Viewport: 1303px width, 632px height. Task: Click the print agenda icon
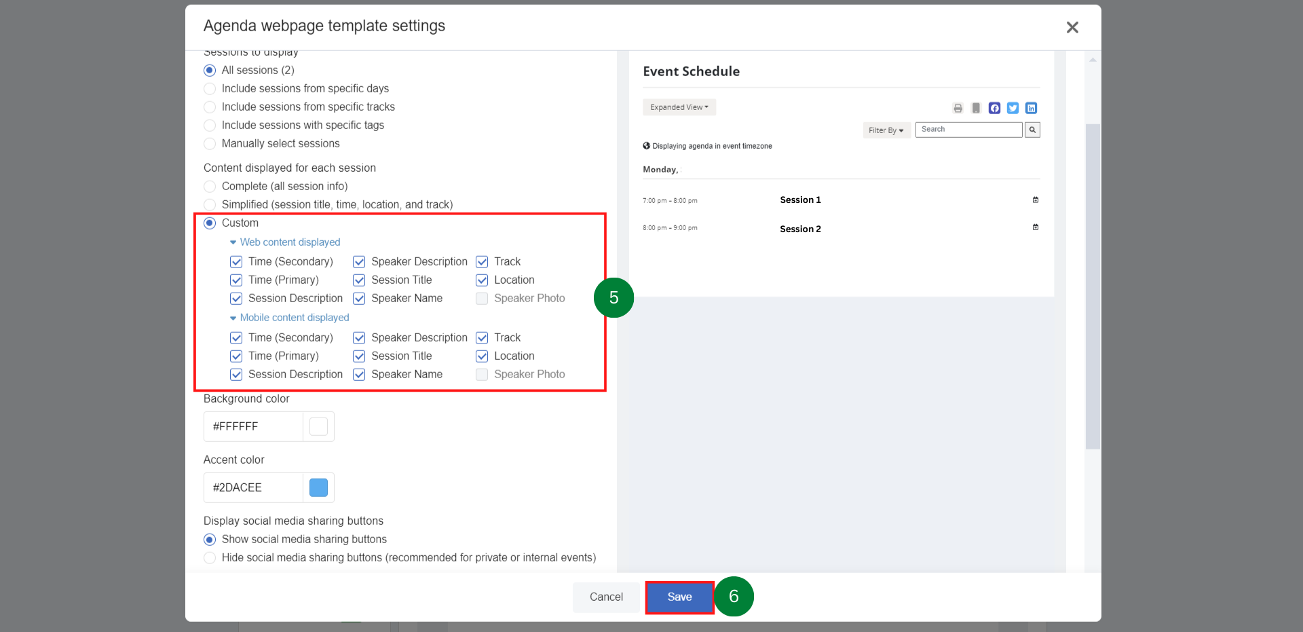point(958,108)
